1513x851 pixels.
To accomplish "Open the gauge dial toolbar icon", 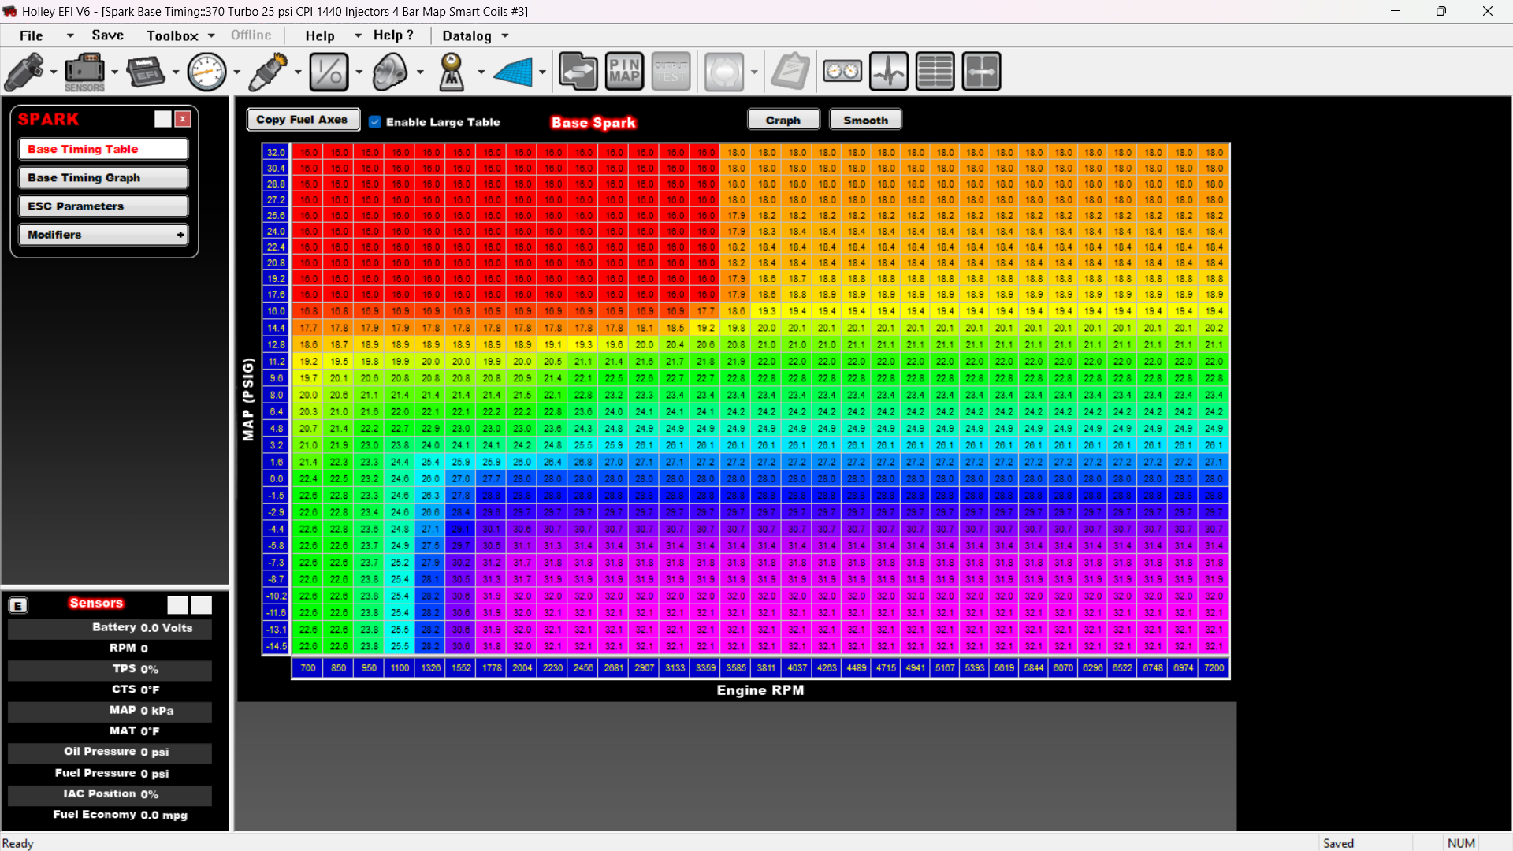I will pos(207,72).
